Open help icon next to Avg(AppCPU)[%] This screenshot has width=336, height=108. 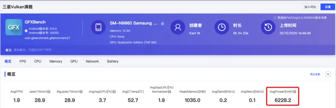click(x=114, y=92)
